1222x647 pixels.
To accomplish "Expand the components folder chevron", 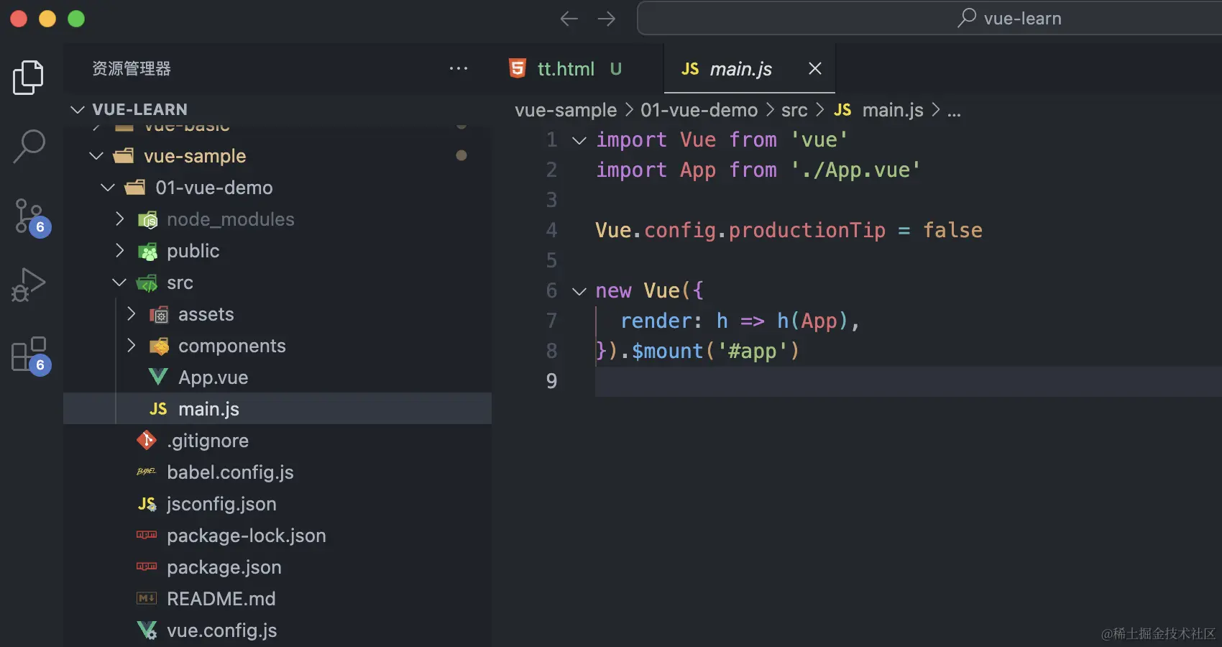I will click(x=131, y=346).
